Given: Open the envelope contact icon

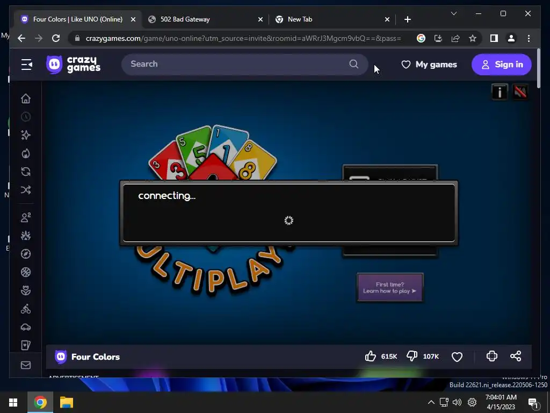Looking at the screenshot, I should (26, 365).
